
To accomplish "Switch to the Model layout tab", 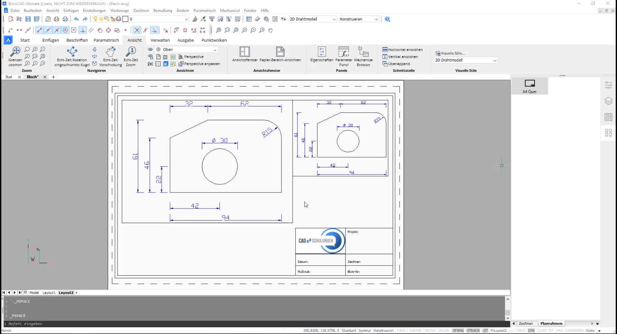I will point(34,293).
